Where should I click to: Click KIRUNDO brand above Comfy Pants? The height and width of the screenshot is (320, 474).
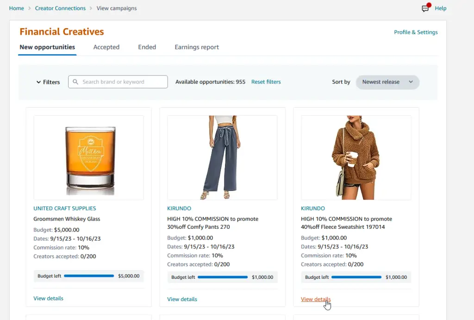[x=179, y=208]
